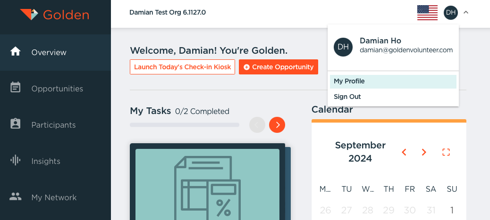Click the Golden logo
Viewport: 490px width, 220px height.
[55, 14]
